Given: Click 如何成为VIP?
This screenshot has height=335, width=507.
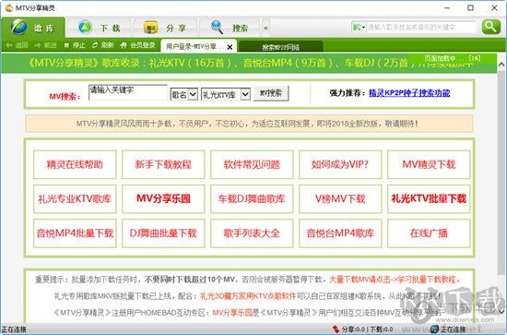Looking at the screenshot, I should click(340, 164).
